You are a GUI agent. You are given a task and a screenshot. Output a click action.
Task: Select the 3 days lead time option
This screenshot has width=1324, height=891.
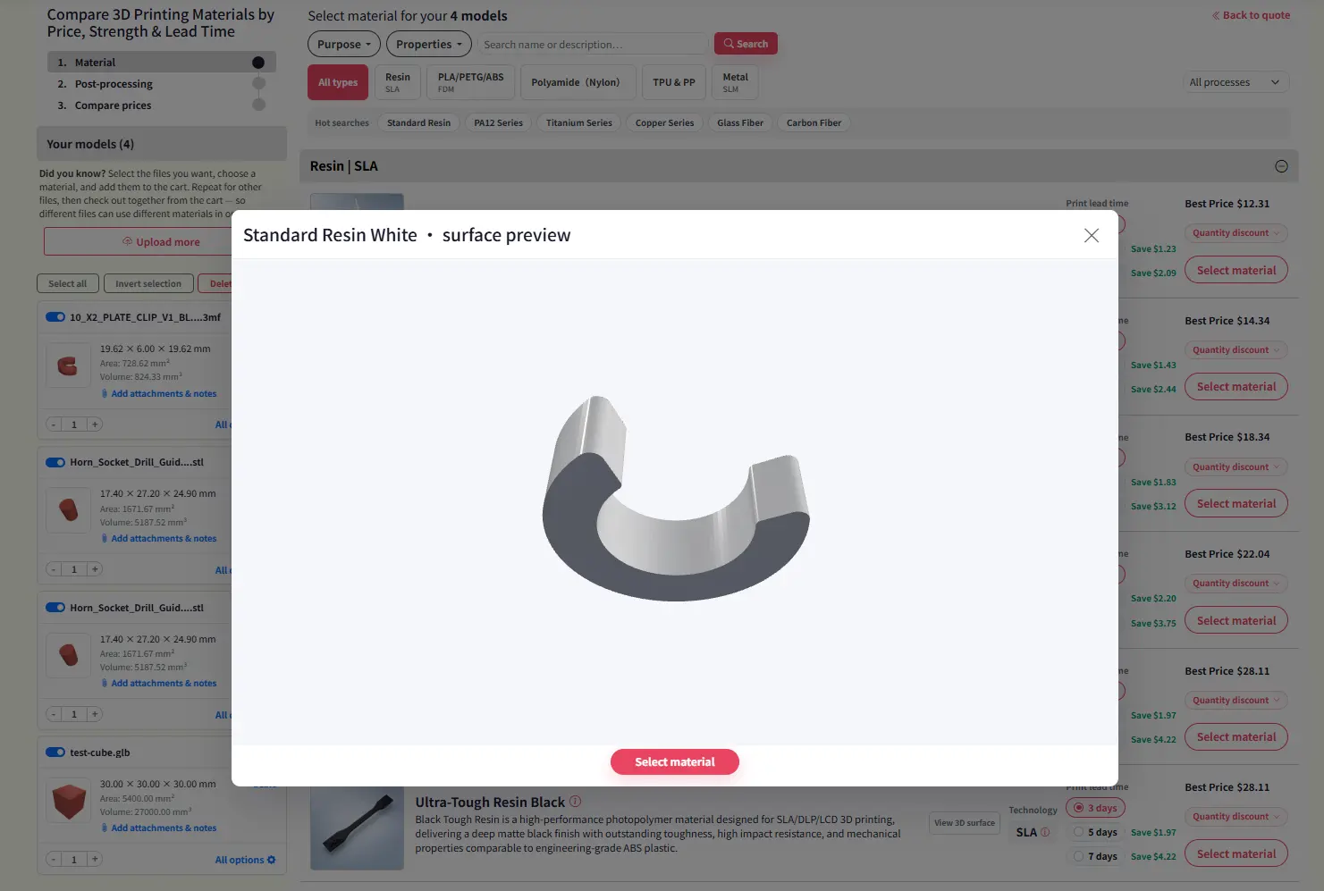pyautogui.click(x=1095, y=808)
